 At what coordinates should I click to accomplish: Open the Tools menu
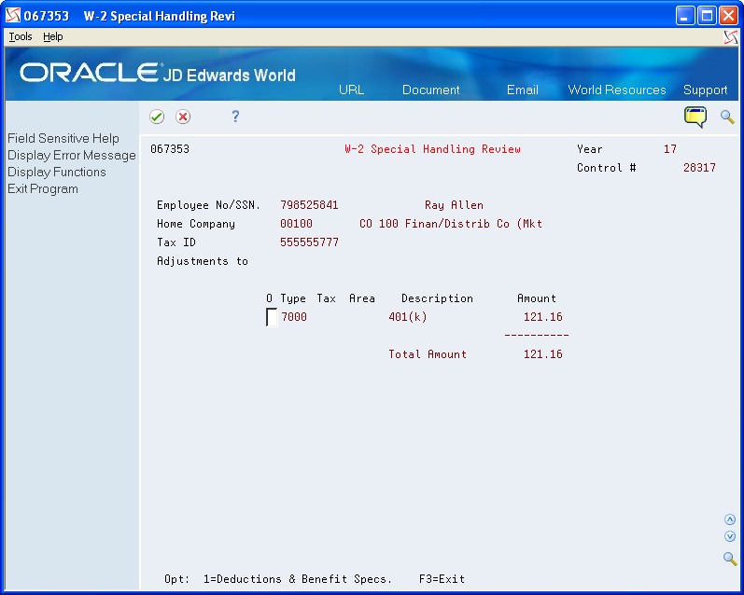pos(21,36)
